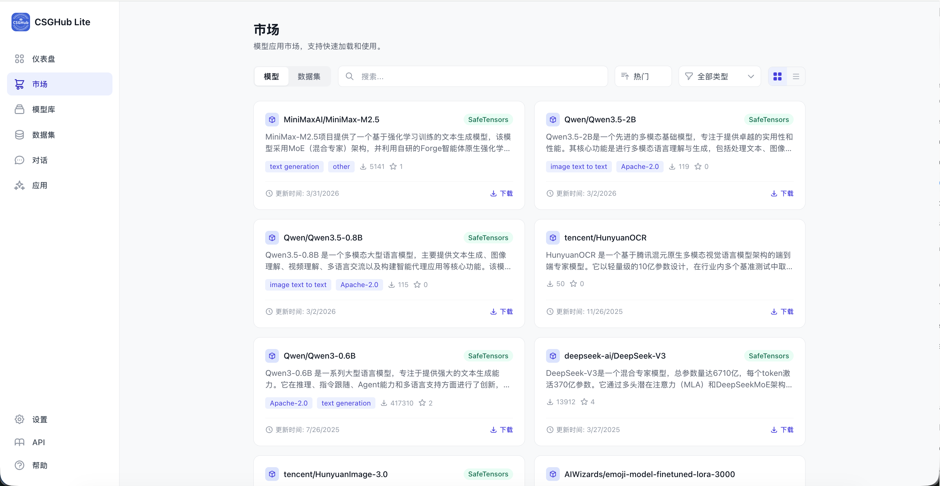This screenshot has width=940, height=486.
Task: Open the tencent/HunyuanOCR model title
Action: click(605, 238)
